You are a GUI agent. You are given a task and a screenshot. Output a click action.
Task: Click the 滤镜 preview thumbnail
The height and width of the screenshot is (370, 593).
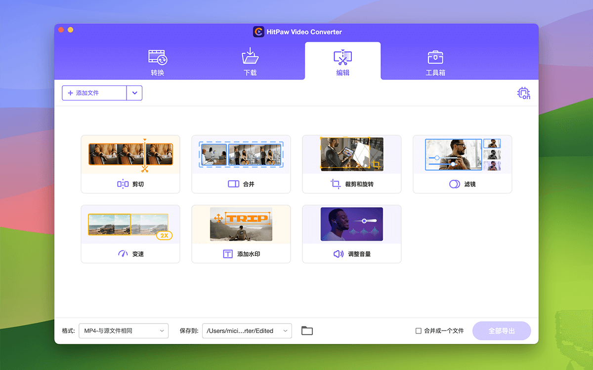[x=463, y=154]
